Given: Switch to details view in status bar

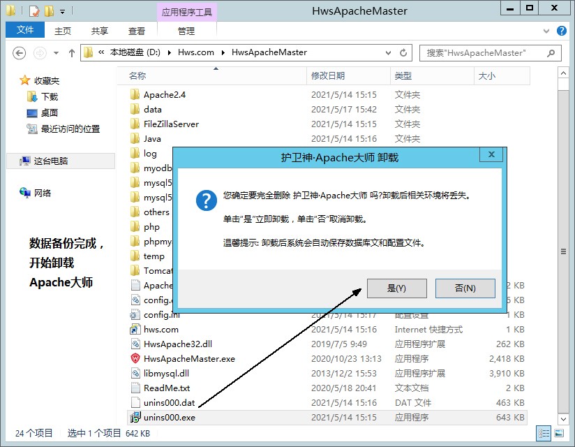Looking at the screenshot, I should coord(544,434).
